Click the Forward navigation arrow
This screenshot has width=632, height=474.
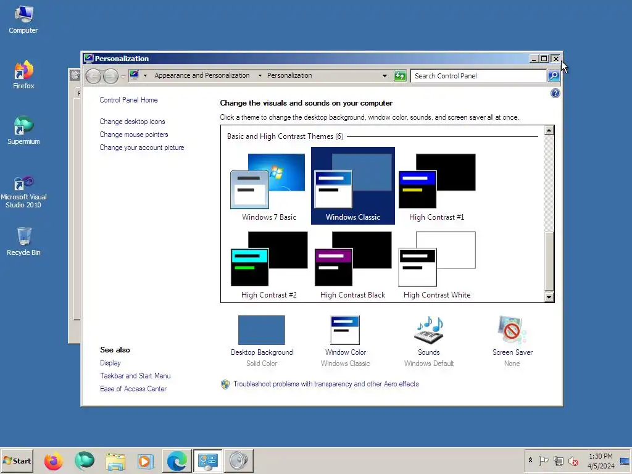pos(110,76)
